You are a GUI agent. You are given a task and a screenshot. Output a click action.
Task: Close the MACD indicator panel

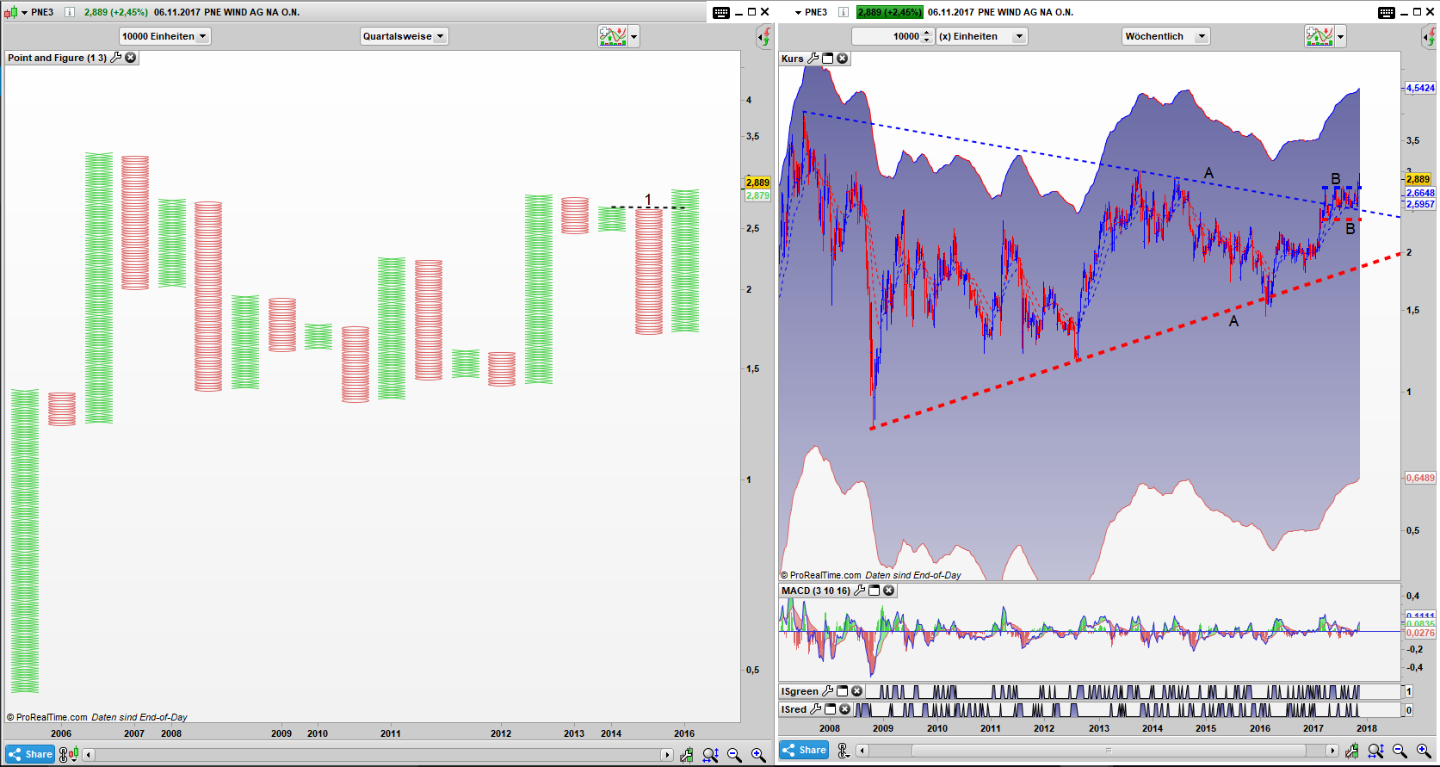click(x=889, y=591)
